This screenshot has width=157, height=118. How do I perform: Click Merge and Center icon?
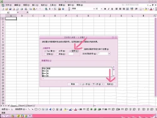(x=127, y=9)
